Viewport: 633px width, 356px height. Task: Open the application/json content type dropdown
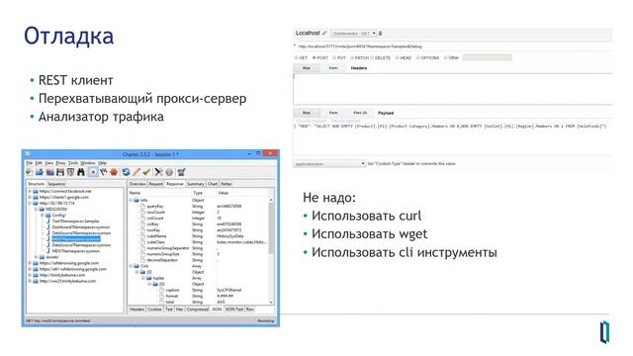point(329,164)
